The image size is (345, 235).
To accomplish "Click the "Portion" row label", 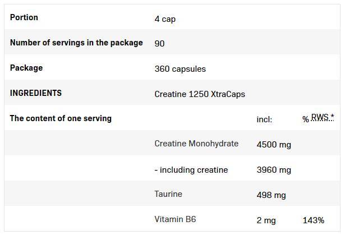I will 24,17.
